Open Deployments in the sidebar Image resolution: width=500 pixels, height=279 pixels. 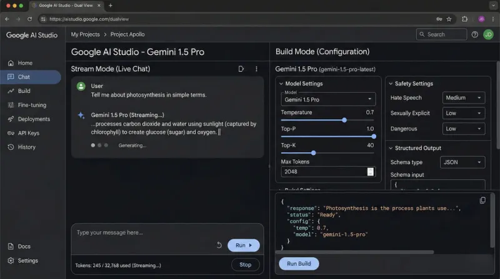click(x=31, y=119)
